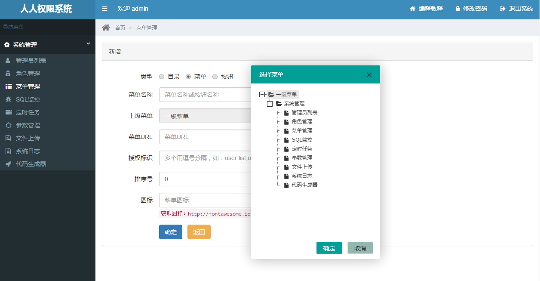Collapse the 系统管理 tree node in dialog
Screen dimensions: 540x281
click(x=270, y=104)
